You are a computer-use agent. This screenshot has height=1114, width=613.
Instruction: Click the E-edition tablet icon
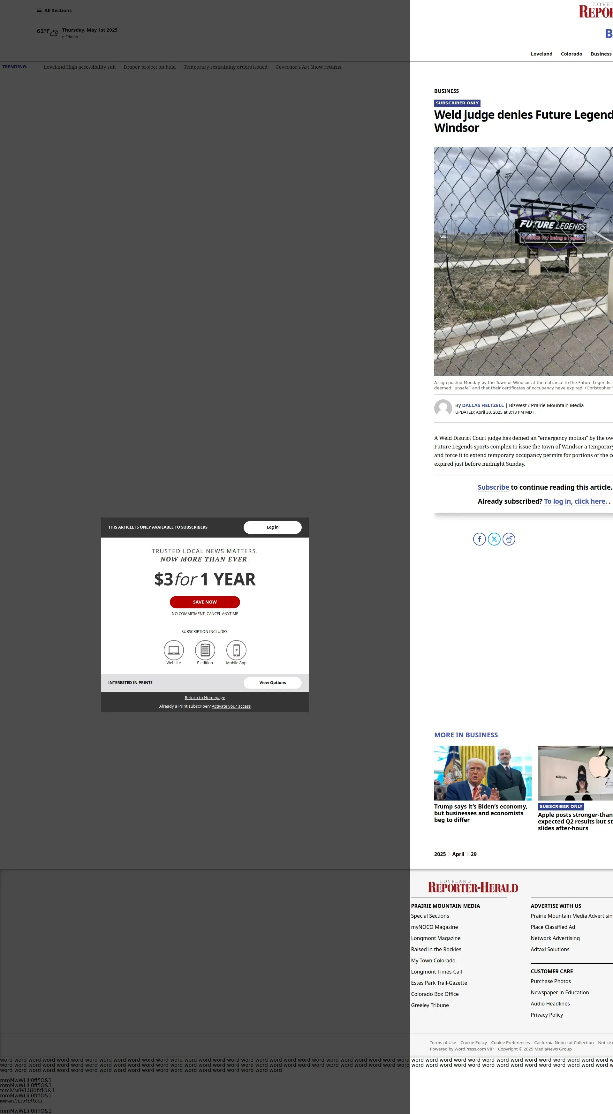[x=205, y=650]
